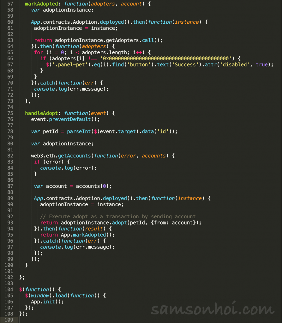Click 'load' method on line 105
The width and height of the screenshot is (282, 323).
[x=61, y=296]
